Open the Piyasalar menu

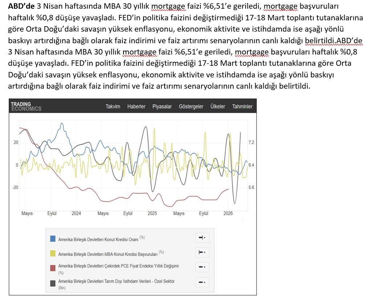162,106
